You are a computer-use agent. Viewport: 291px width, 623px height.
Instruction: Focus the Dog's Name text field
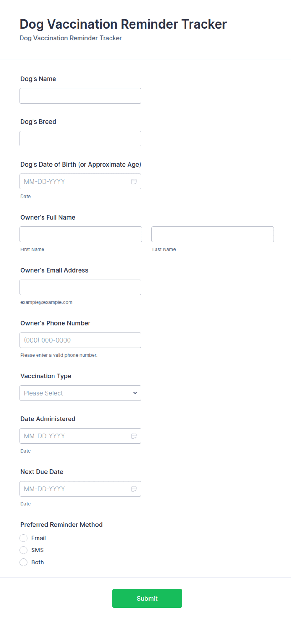[80, 96]
